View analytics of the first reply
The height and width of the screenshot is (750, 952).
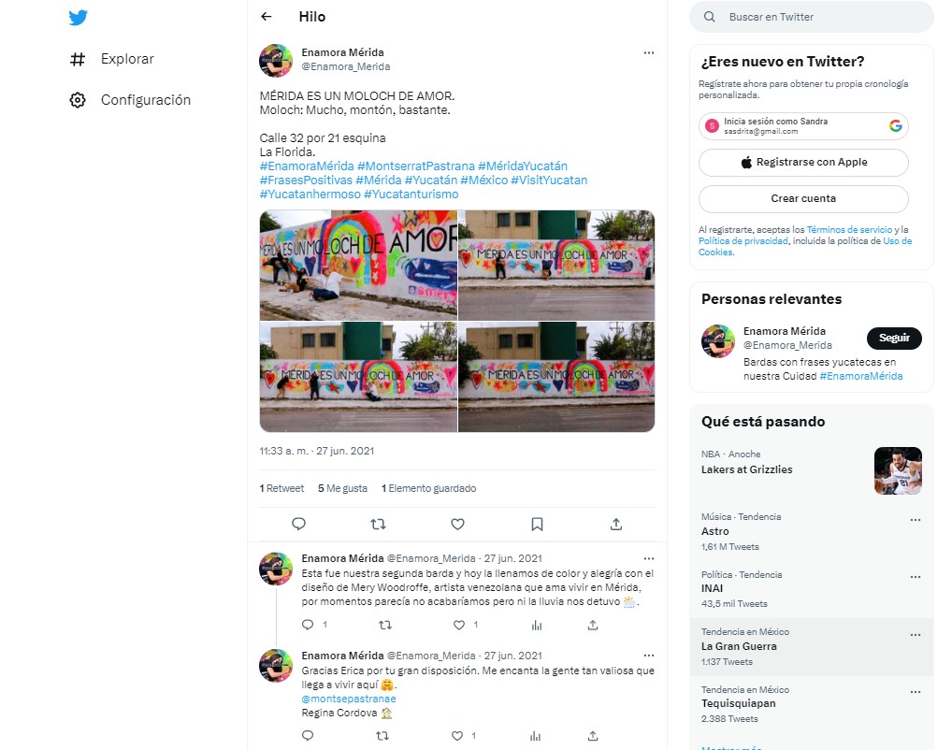click(537, 625)
